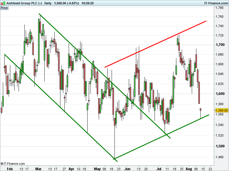Click the 1,480 price axis label
This screenshot has width=229, height=171.
pos(220,157)
